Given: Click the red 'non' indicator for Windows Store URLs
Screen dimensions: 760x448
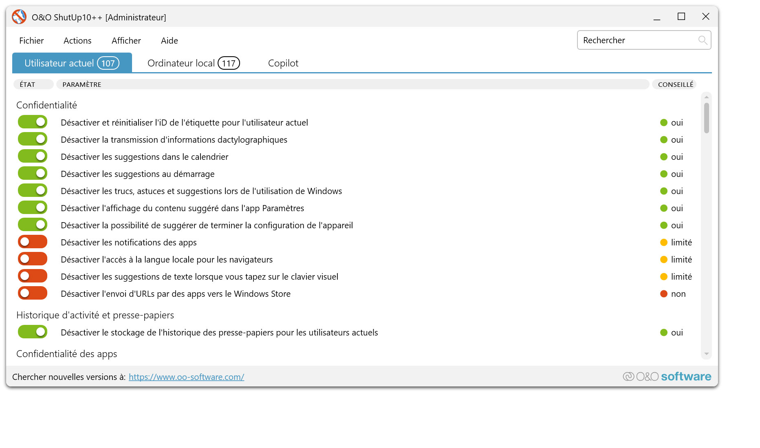Looking at the screenshot, I should click(664, 294).
